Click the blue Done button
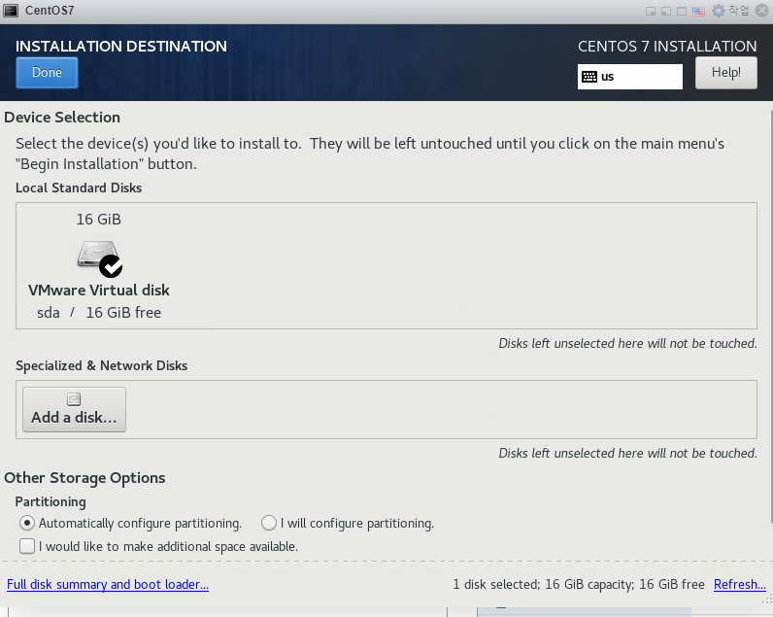The height and width of the screenshot is (617, 773). 47,73
